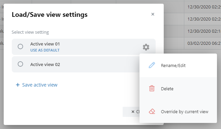Click the Load/Save view settings title
Image resolution: width=221 pixels, height=129 pixels.
50,15
